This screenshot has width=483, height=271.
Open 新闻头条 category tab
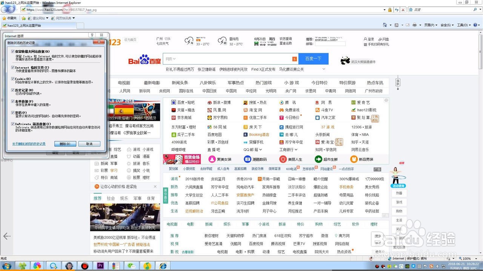pyautogui.click(x=180, y=83)
